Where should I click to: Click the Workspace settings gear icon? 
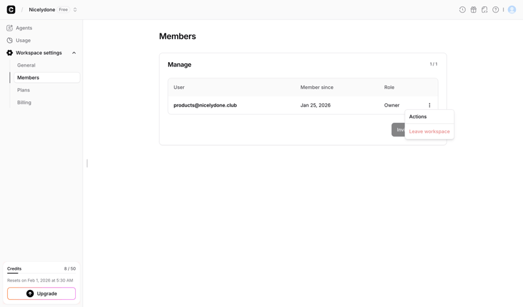[x=10, y=53]
